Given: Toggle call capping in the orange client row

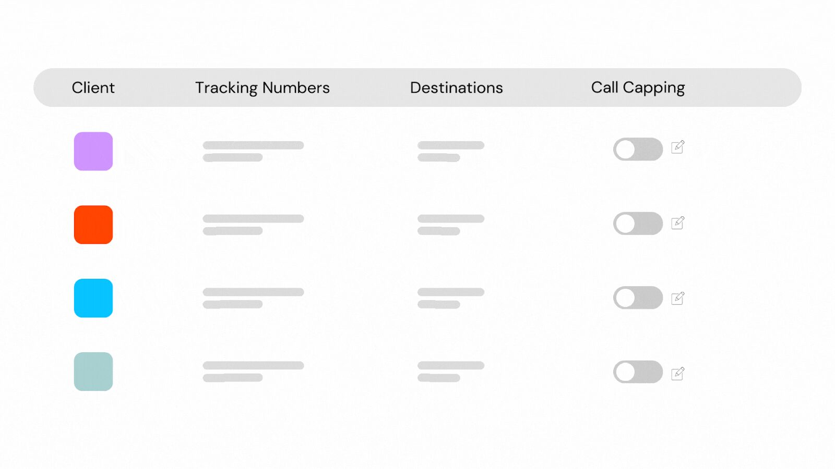Looking at the screenshot, I should [637, 223].
